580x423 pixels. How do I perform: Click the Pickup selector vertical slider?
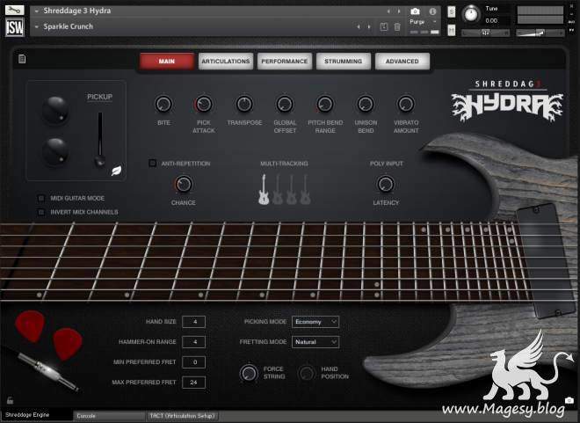[x=100, y=140]
